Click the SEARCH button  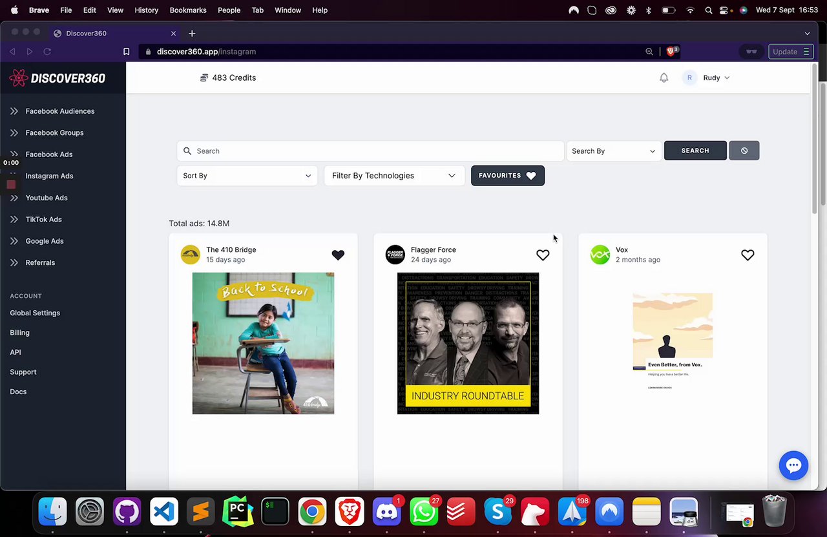[x=695, y=151]
